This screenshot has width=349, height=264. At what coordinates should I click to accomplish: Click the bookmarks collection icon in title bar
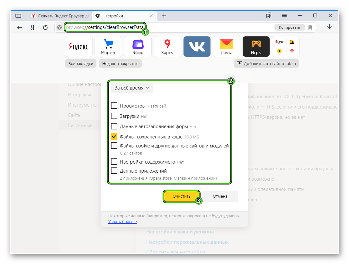269,16
